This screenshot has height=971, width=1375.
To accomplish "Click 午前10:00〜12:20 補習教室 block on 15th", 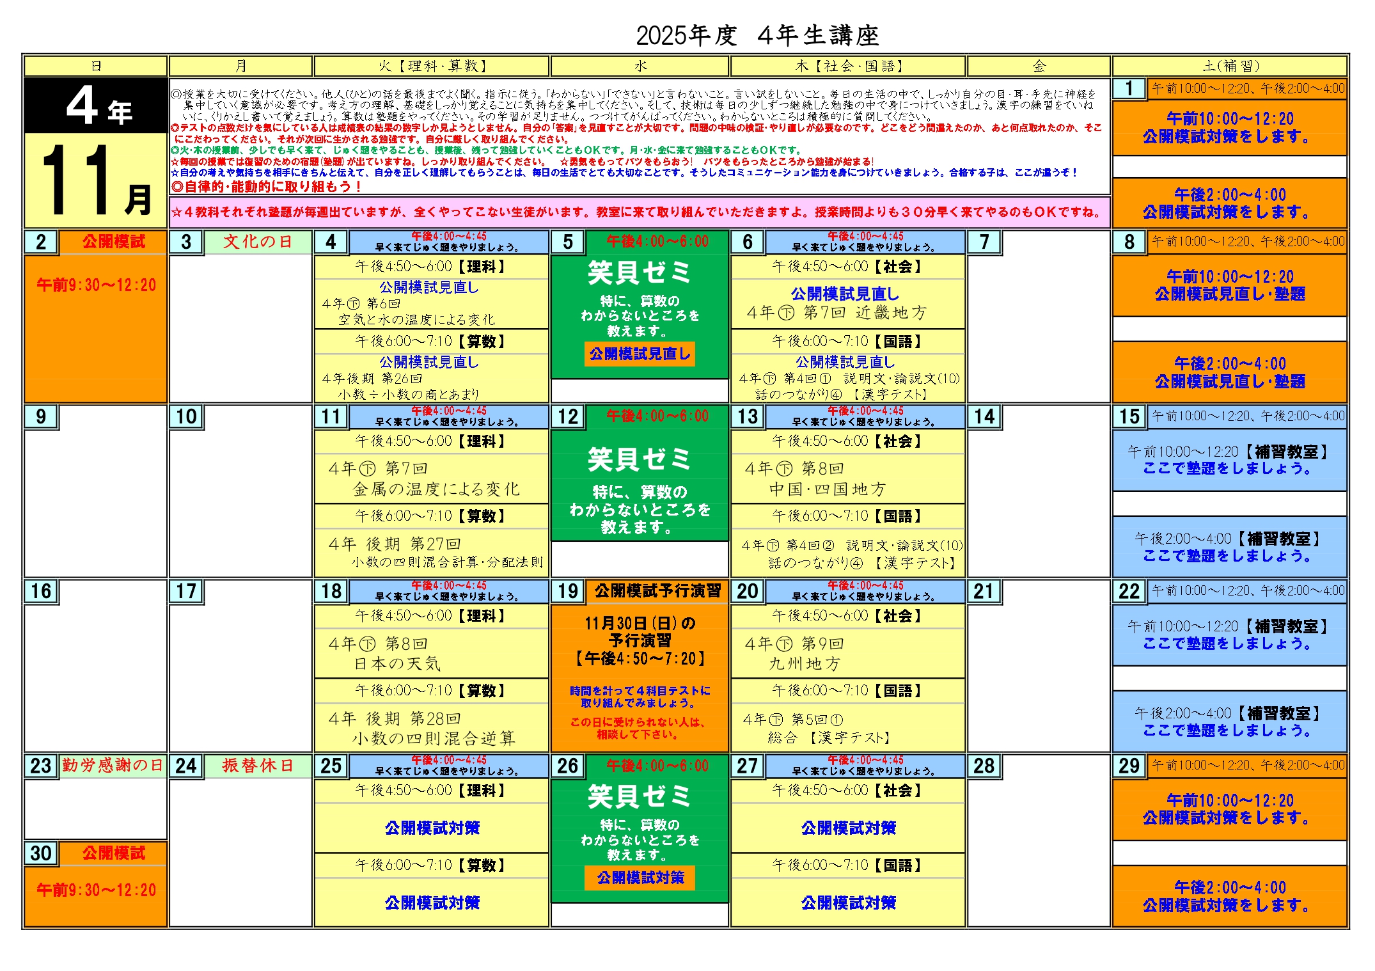I will [x=1229, y=460].
